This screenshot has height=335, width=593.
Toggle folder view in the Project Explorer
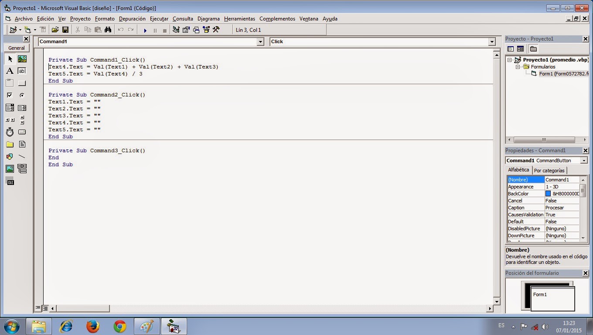tap(533, 49)
